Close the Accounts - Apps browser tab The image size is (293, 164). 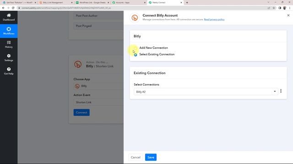(x=145, y=3)
